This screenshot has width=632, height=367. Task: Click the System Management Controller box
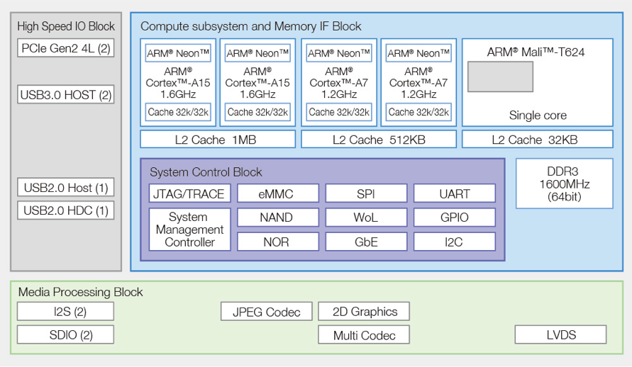(x=189, y=230)
